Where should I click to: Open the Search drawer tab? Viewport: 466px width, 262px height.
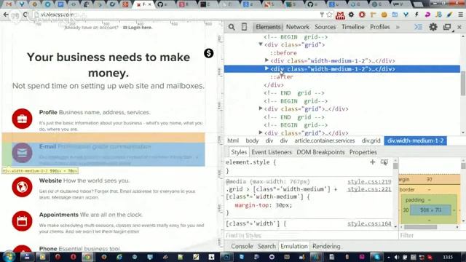pos(266,246)
